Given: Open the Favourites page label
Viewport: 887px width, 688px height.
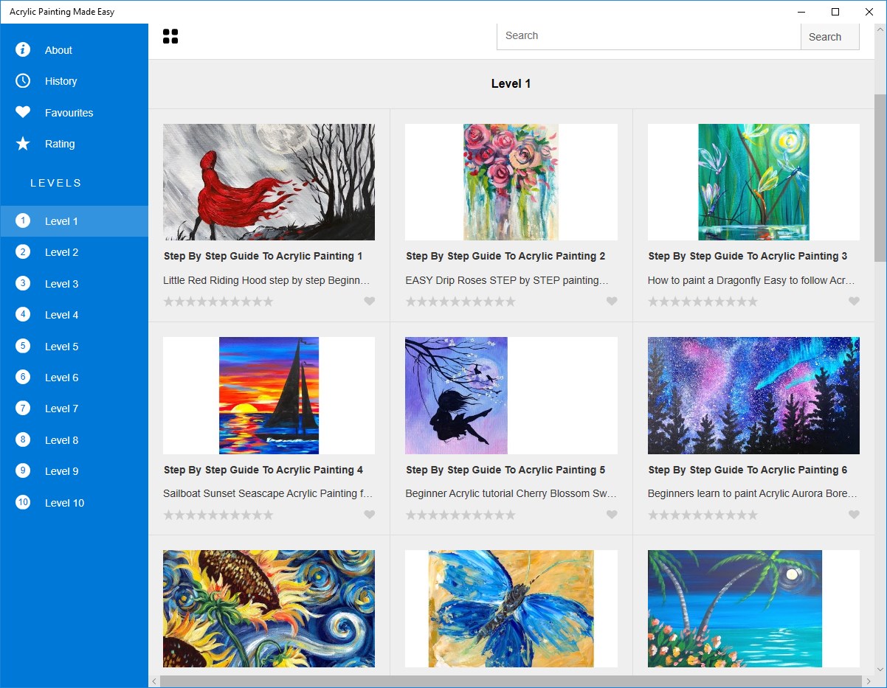Looking at the screenshot, I should click(x=69, y=113).
